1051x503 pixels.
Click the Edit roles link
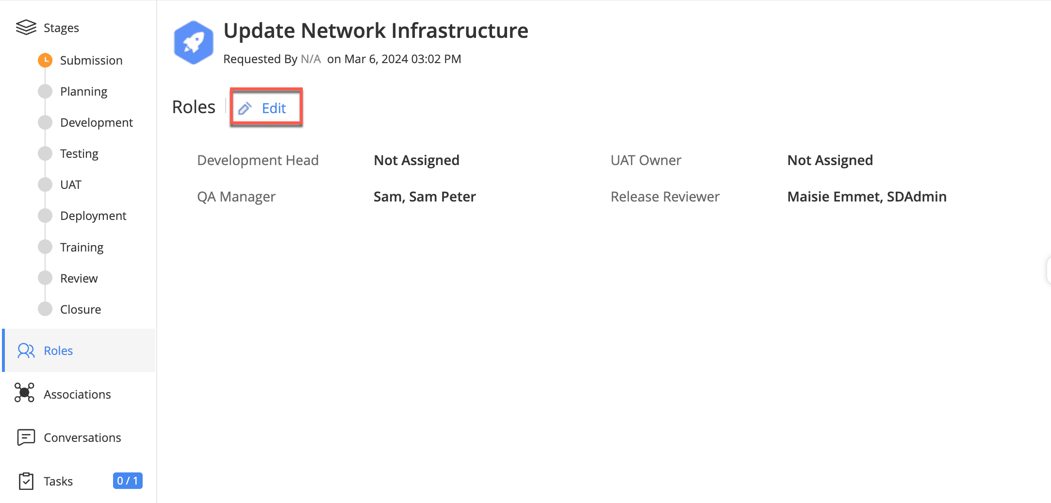(274, 108)
